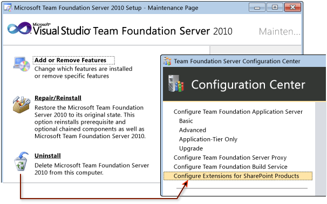Click the Add or Remove Features disc icon

22,64
